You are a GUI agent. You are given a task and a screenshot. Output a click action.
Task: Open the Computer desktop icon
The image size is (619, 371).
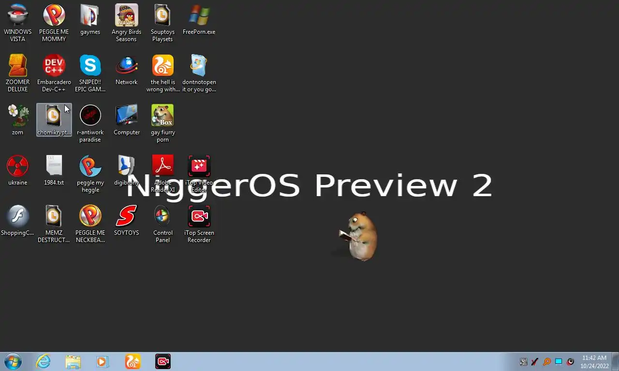[126, 120]
